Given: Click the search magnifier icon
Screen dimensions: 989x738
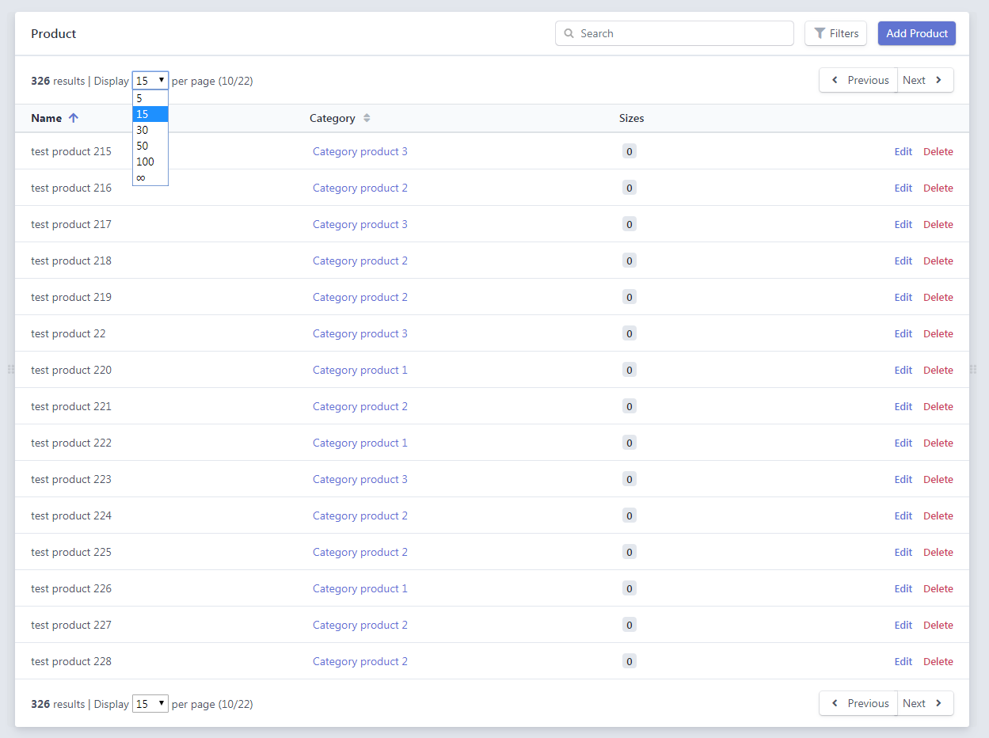Looking at the screenshot, I should (569, 33).
